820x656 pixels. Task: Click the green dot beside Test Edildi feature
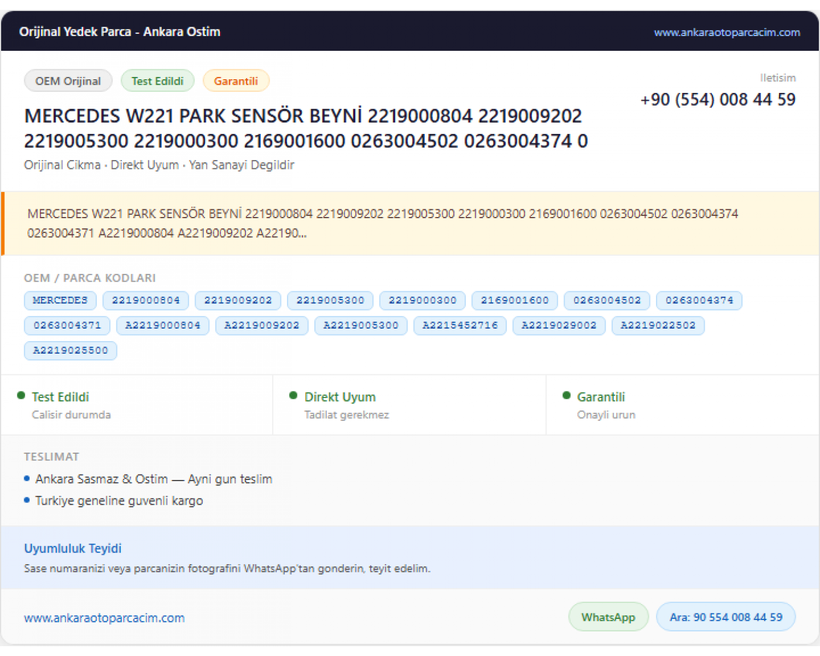pyautogui.click(x=21, y=395)
